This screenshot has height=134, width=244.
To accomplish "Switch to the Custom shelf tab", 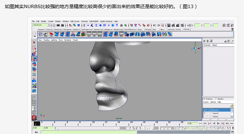I will [x=186, y=29].
